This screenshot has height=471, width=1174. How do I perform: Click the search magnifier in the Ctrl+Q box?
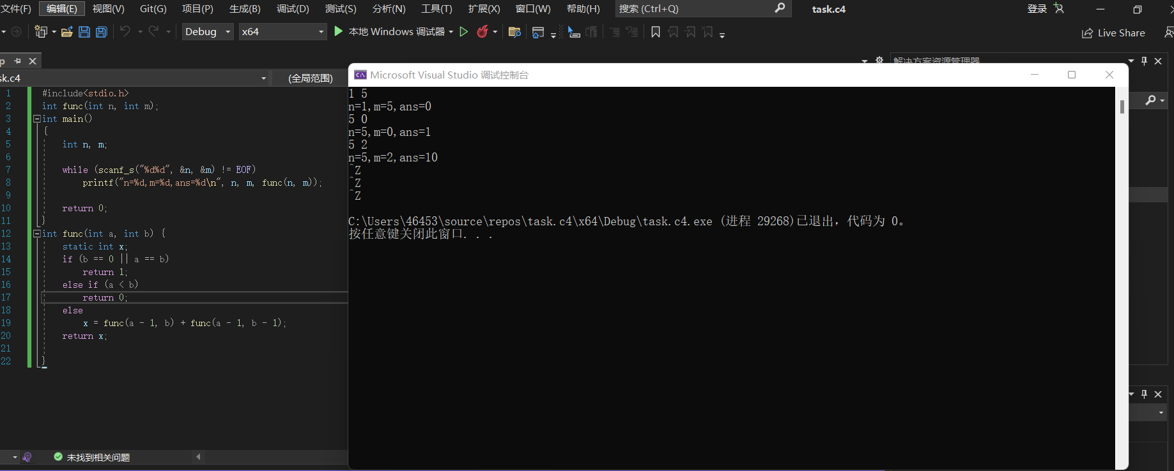tap(780, 8)
